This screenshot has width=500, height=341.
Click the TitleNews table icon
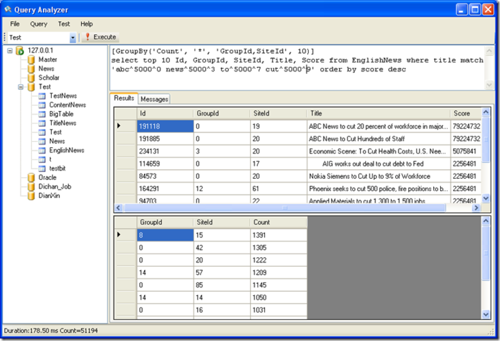[x=42, y=123]
